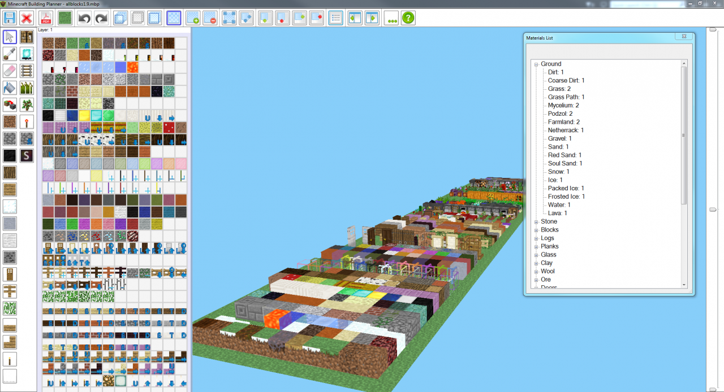
Task: Select the paint bucket fill tool
Action: click(10, 88)
